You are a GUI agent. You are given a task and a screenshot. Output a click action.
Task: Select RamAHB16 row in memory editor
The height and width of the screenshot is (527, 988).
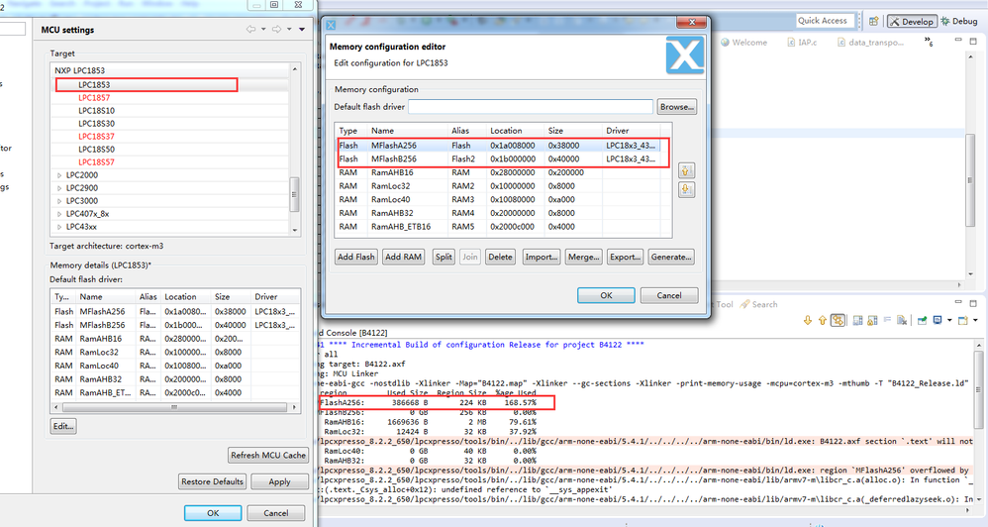498,172
